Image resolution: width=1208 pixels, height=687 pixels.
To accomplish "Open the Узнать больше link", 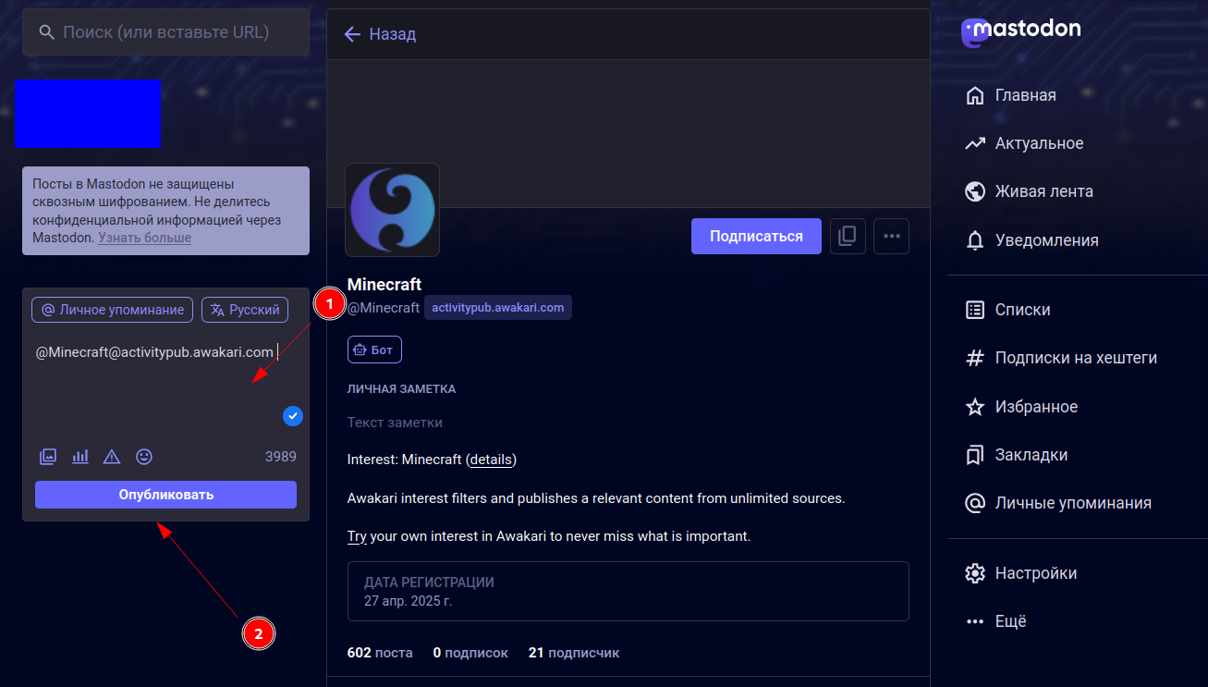I will pyautogui.click(x=145, y=238).
